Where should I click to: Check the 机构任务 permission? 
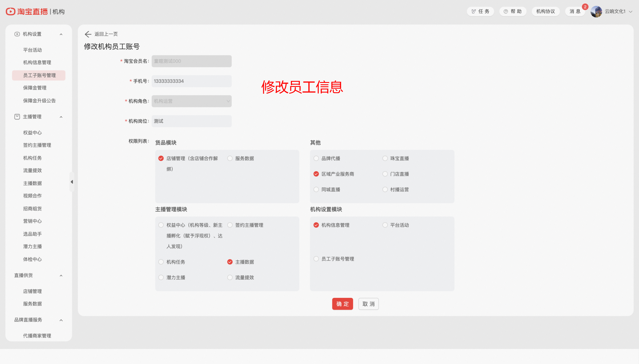coord(161,262)
